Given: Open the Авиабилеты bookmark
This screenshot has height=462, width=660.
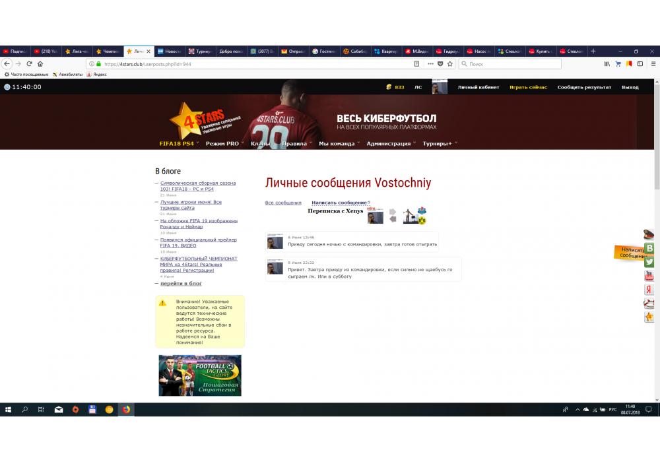Looking at the screenshot, I should (x=67, y=75).
